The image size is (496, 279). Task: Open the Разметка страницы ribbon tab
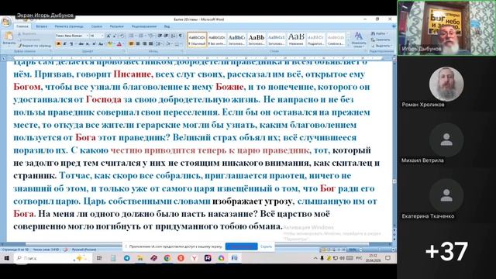coord(69,26)
